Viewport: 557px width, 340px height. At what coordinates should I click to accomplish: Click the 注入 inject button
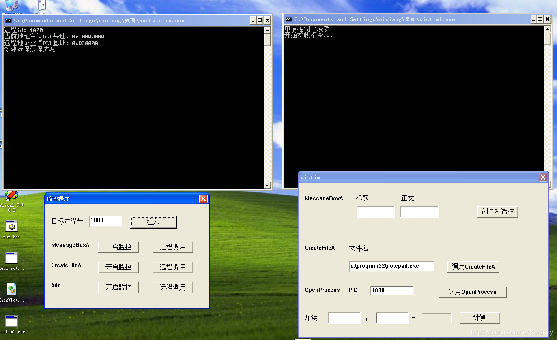click(x=153, y=222)
